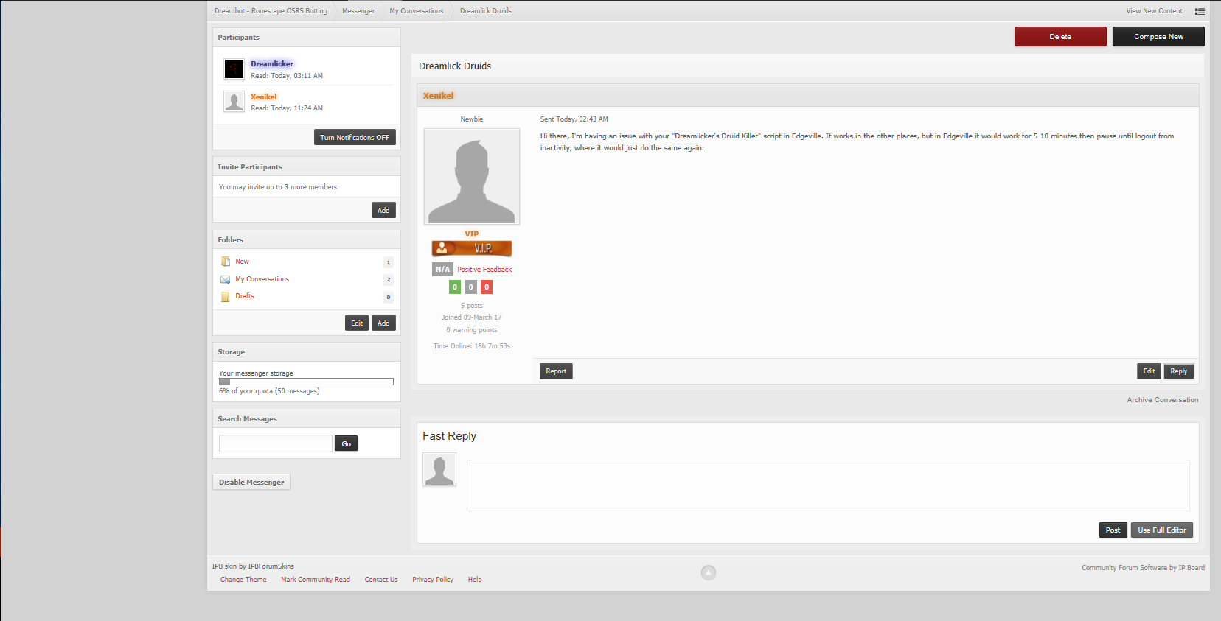Click Positive Feedback link
This screenshot has height=621, width=1221.
click(484, 270)
